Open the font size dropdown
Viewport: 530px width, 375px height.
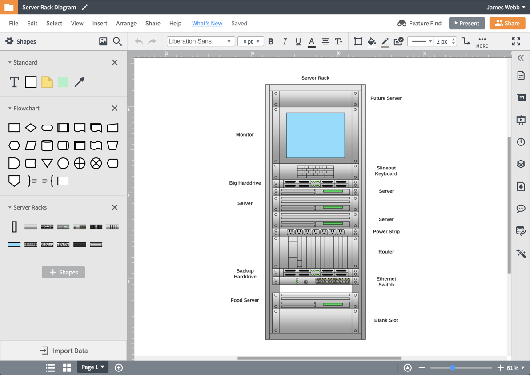250,41
